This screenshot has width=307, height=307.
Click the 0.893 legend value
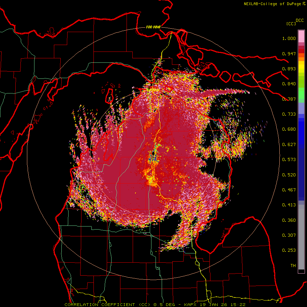click(x=289, y=69)
